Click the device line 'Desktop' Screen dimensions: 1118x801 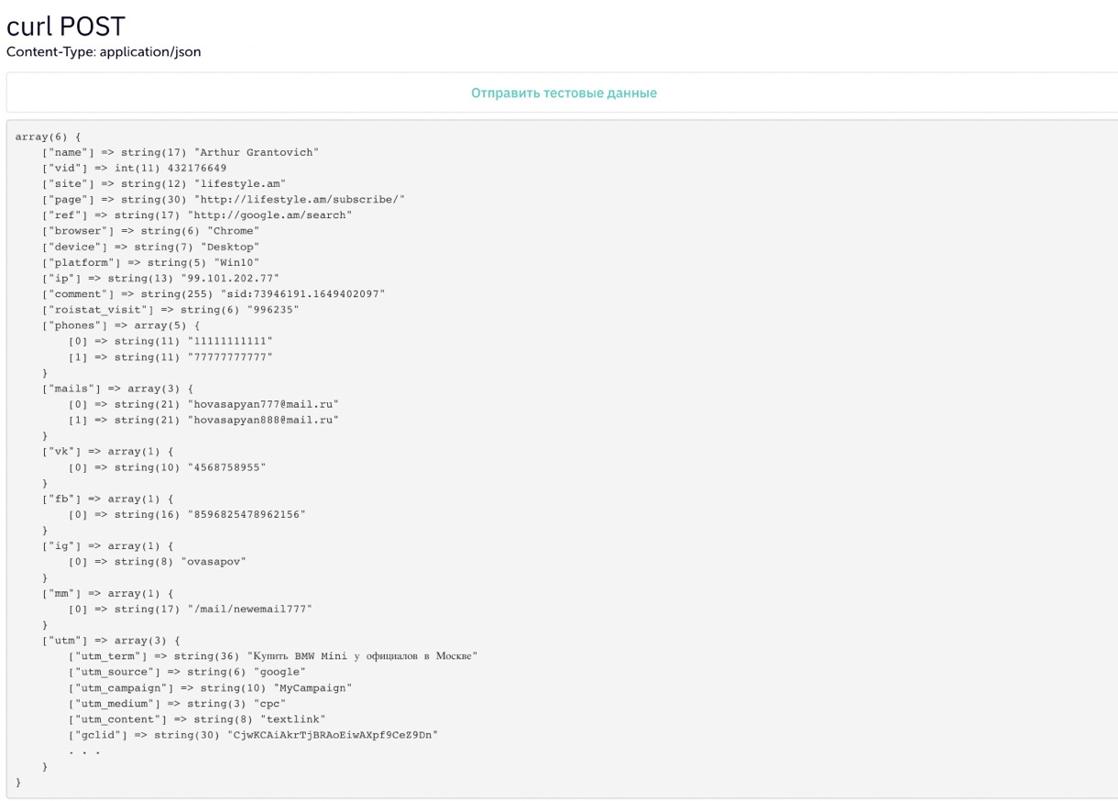[x=150, y=247]
